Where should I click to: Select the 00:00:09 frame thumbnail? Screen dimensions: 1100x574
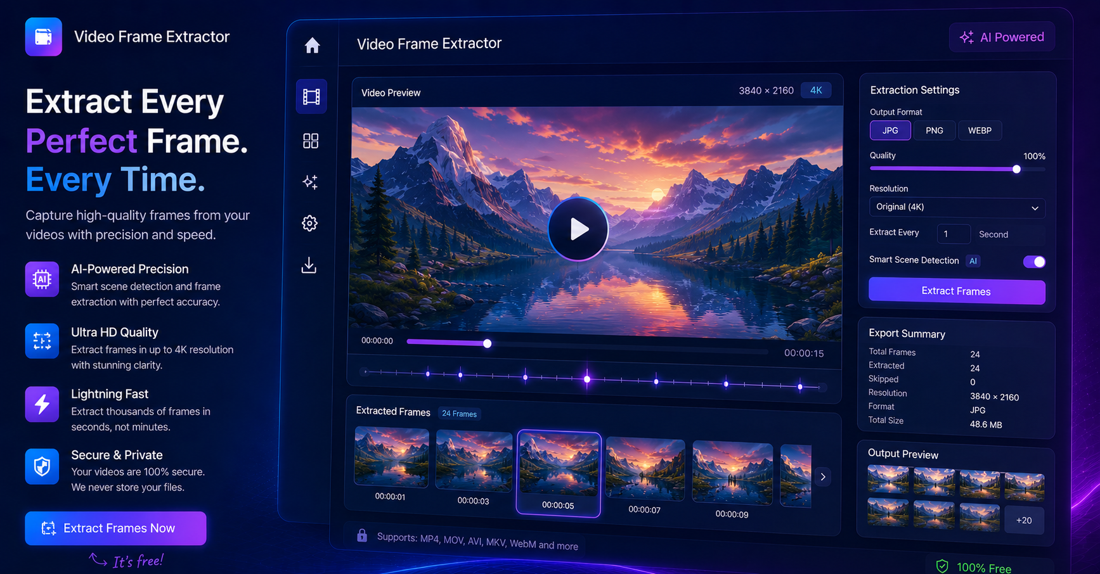point(732,473)
